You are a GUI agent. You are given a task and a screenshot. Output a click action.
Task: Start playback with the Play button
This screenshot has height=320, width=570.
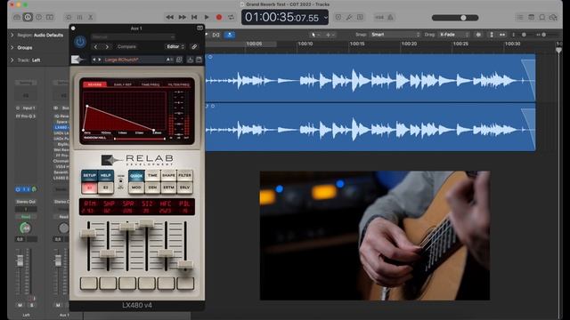click(x=207, y=17)
